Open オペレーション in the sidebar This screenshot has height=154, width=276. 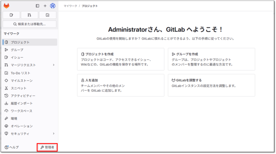pos(30,126)
